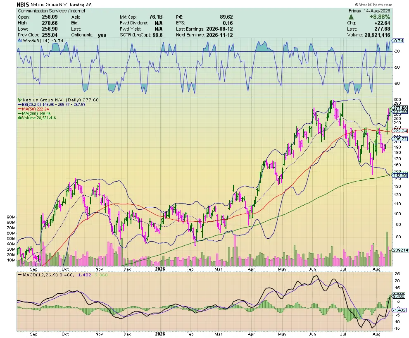Click the Nasdaq GS exchange label

[81, 5]
